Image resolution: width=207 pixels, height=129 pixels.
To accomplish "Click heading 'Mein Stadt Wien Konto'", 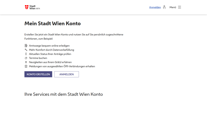I will (x=52, y=23).
